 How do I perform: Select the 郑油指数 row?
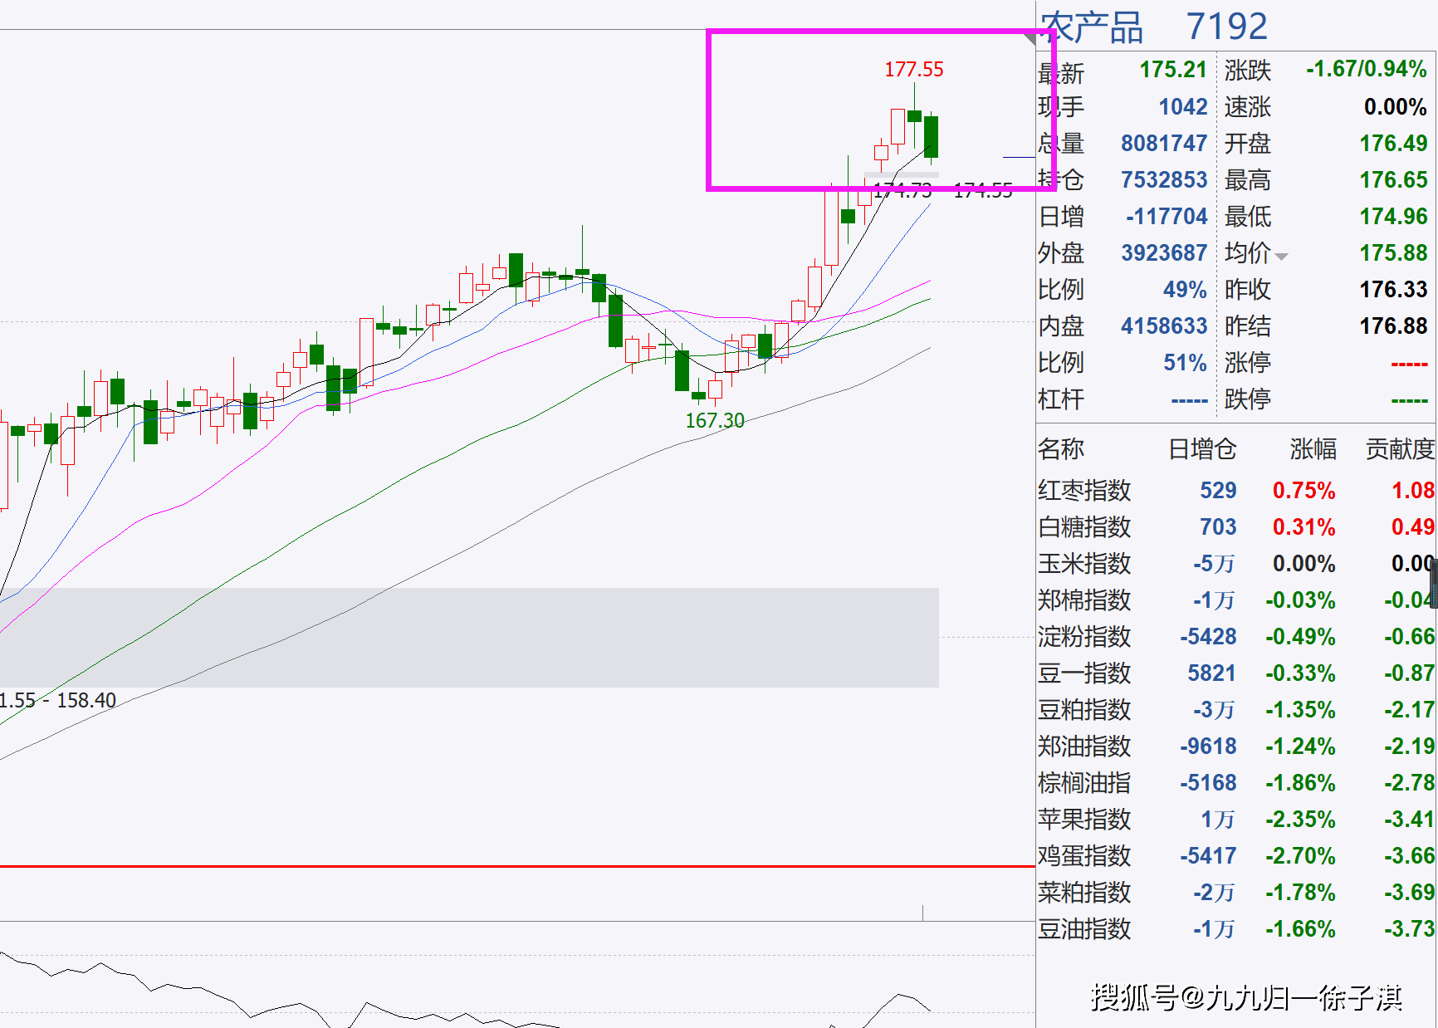(x=1236, y=747)
